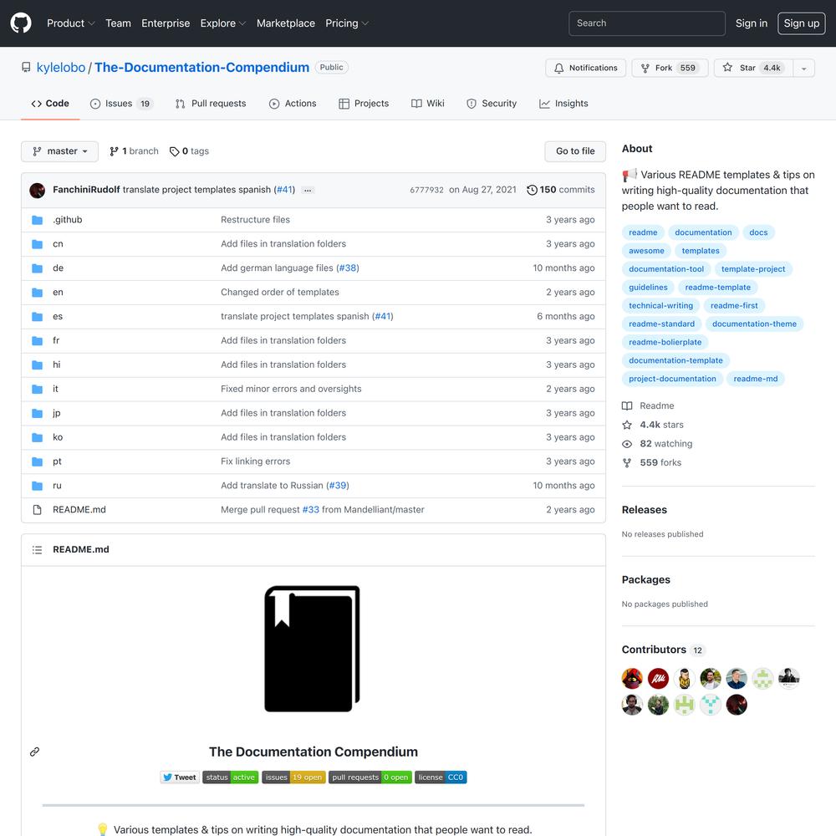The width and height of the screenshot is (836, 836).
Task: View the 1 branch link
Action: point(134,151)
